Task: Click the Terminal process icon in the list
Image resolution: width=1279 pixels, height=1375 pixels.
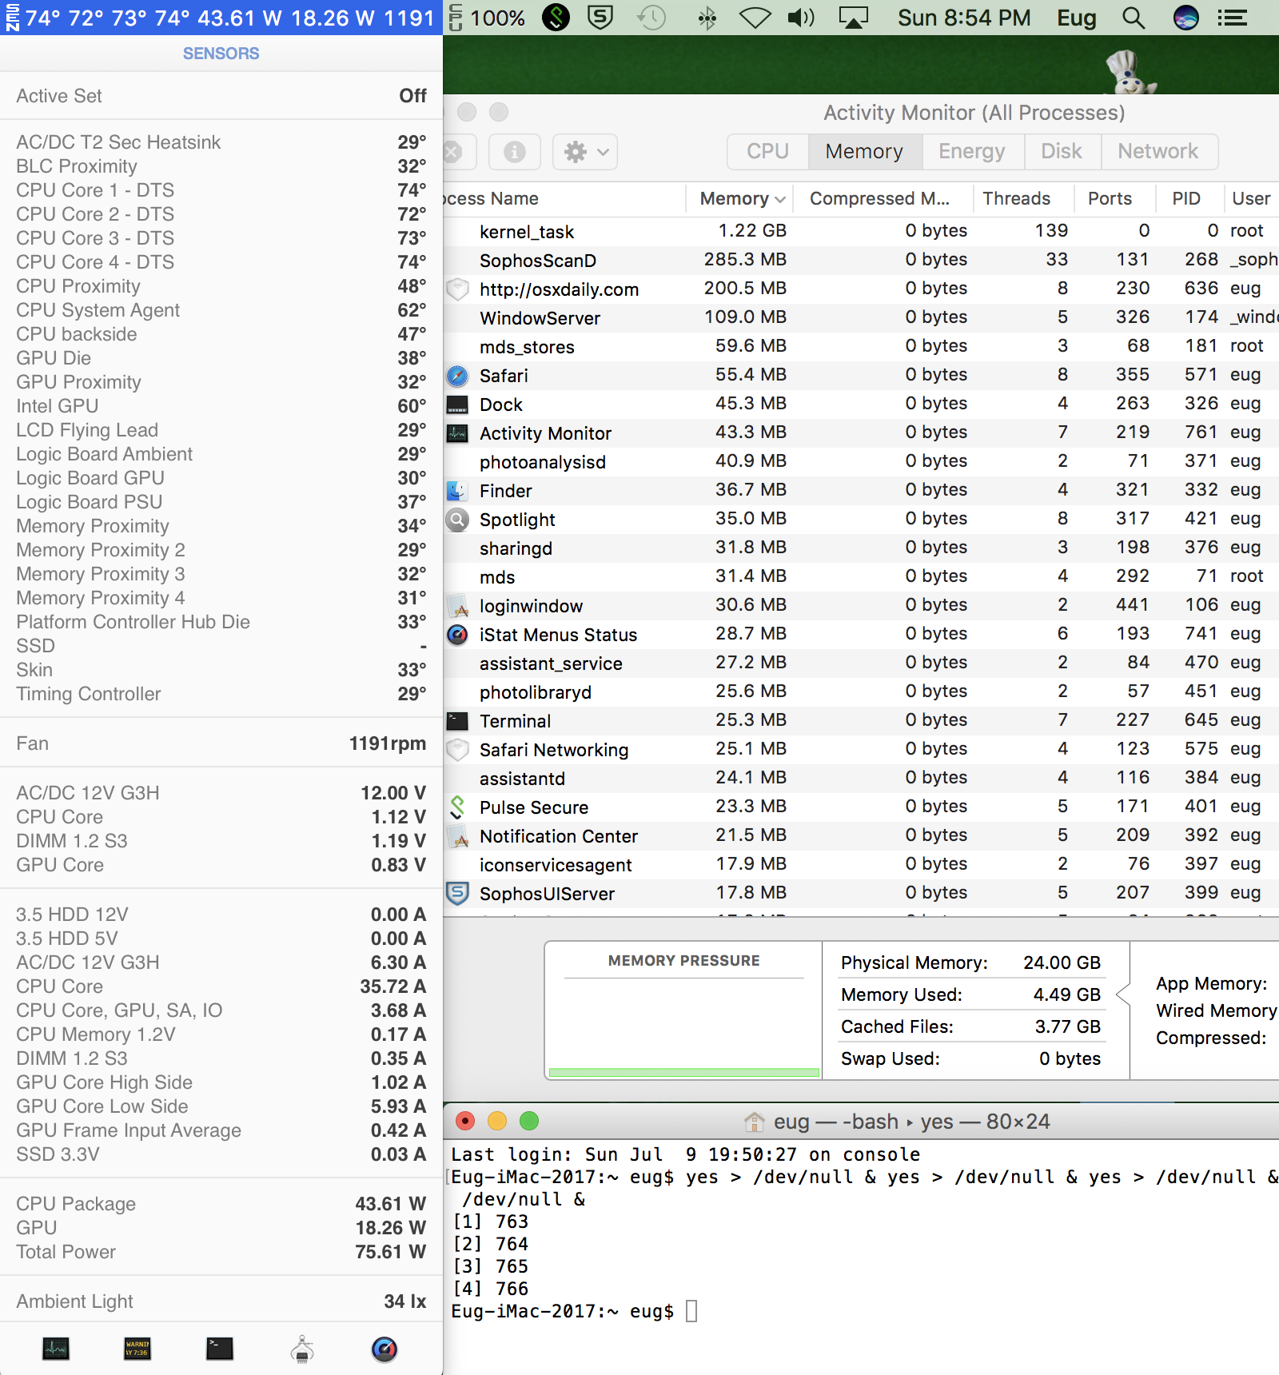Action: 457,721
